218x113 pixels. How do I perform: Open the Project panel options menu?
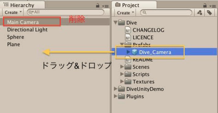click(212, 6)
